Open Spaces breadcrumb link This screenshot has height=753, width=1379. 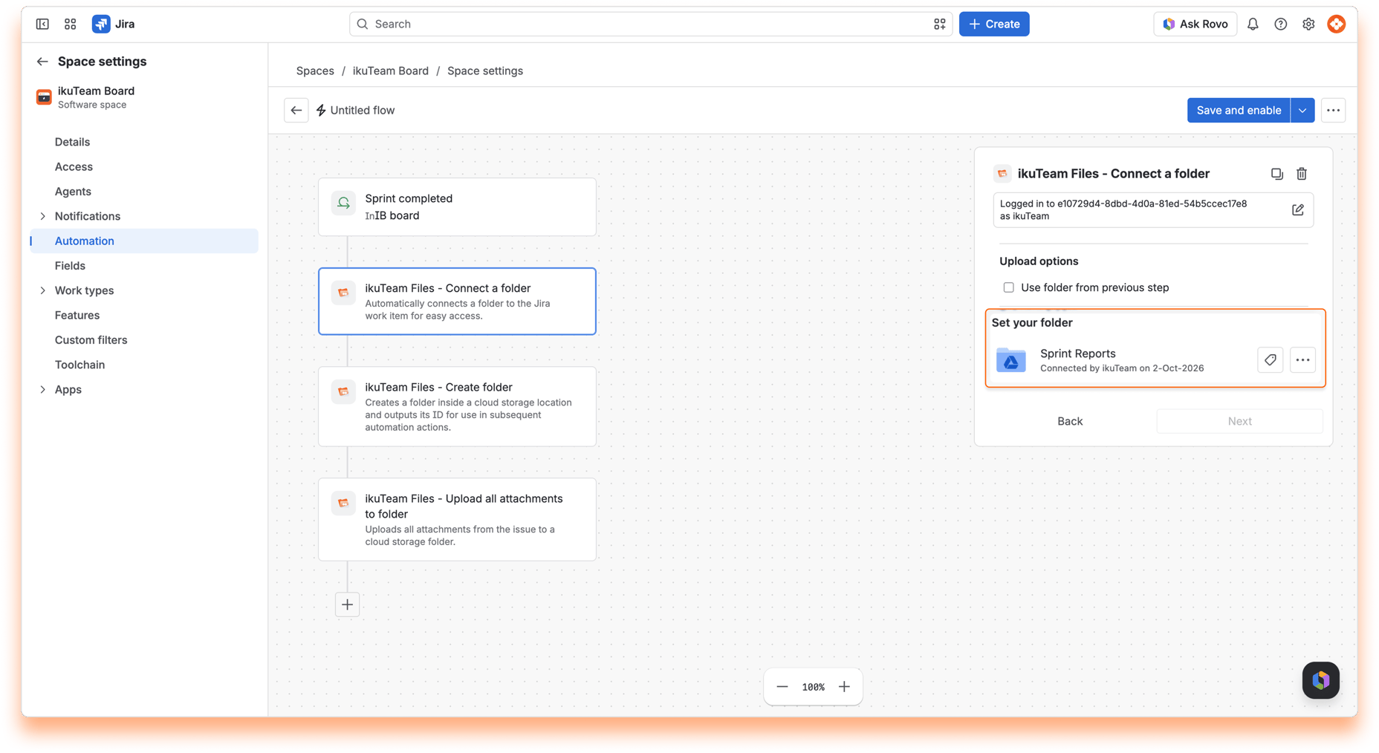coord(315,71)
